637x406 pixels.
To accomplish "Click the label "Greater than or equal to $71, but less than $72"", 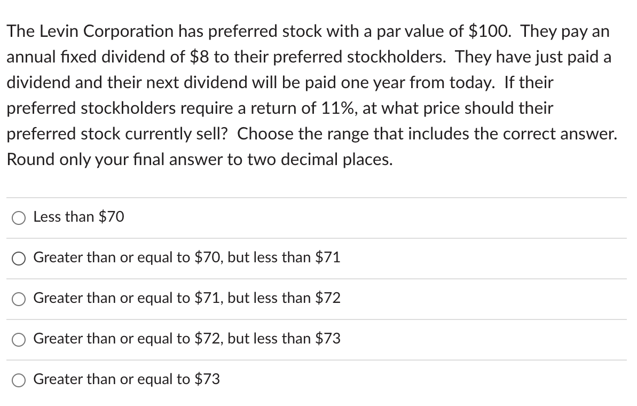I will pos(186,298).
